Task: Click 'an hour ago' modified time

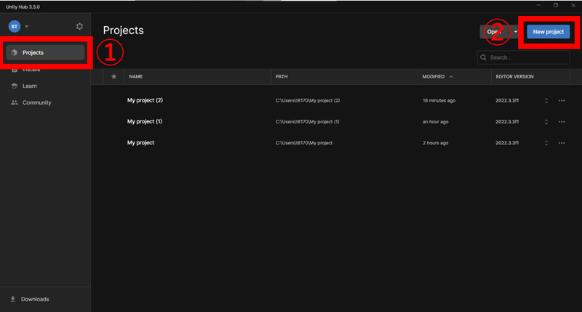Action: click(x=435, y=122)
